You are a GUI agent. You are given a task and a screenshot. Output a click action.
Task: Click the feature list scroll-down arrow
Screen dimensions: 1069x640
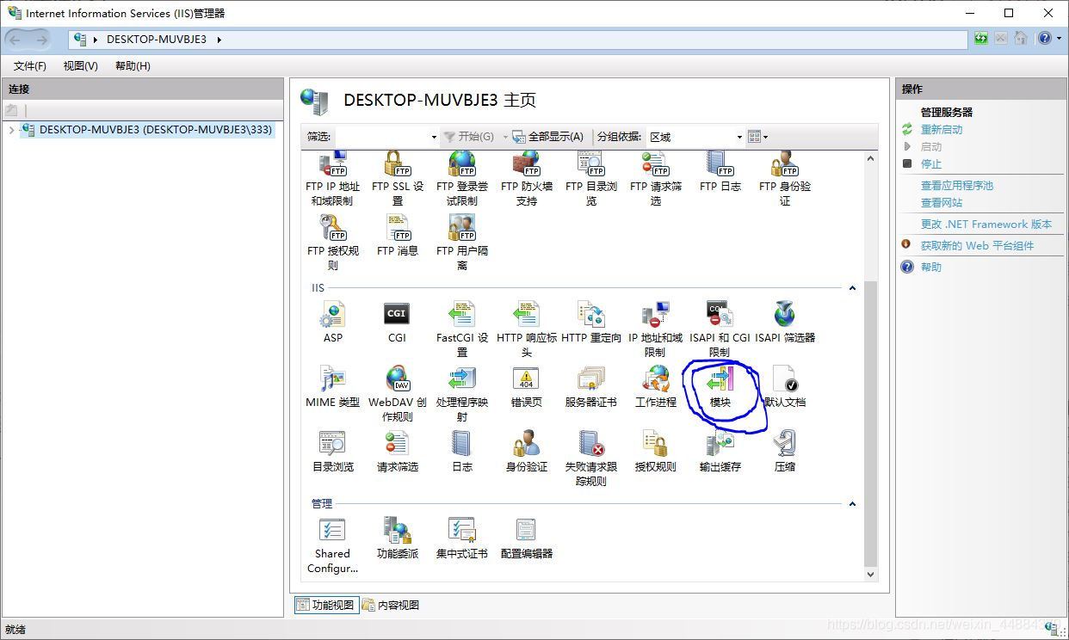tap(870, 575)
